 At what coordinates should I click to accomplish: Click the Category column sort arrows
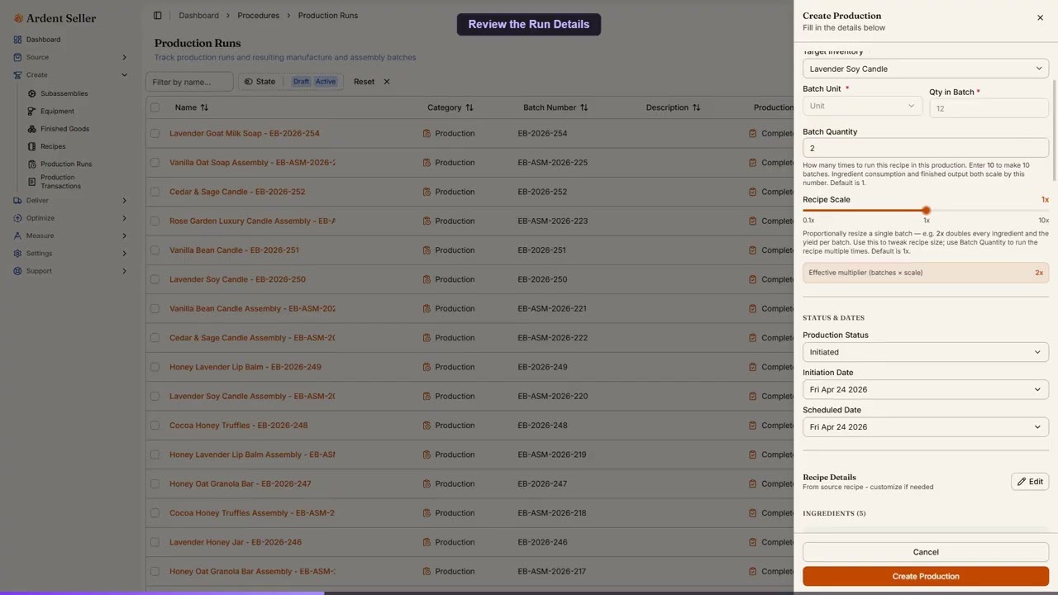(x=469, y=107)
